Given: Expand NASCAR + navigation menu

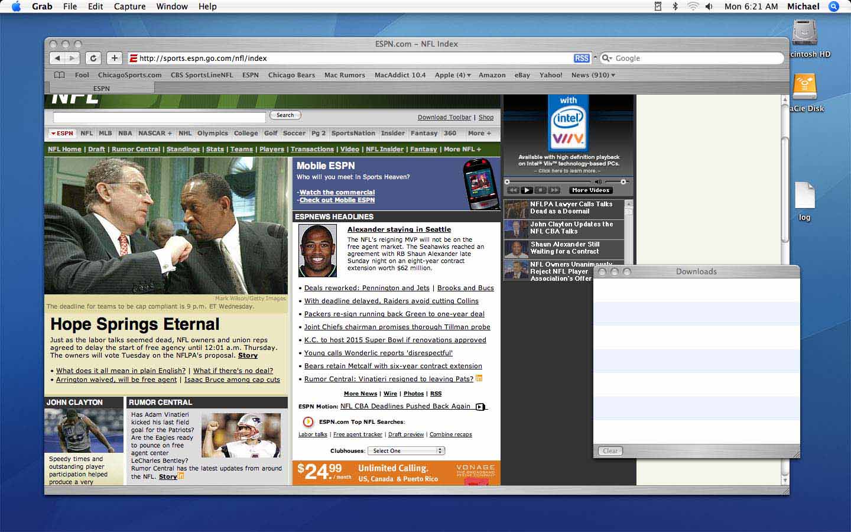Looking at the screenshot, I should (155, 134).
